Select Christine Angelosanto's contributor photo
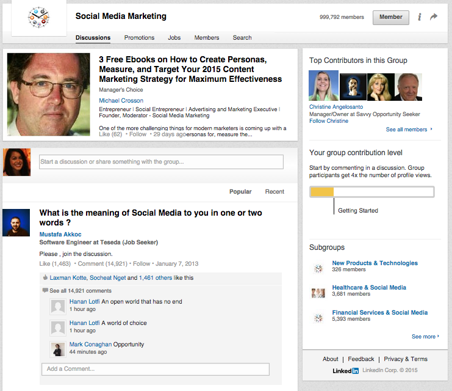 point(323,86)
